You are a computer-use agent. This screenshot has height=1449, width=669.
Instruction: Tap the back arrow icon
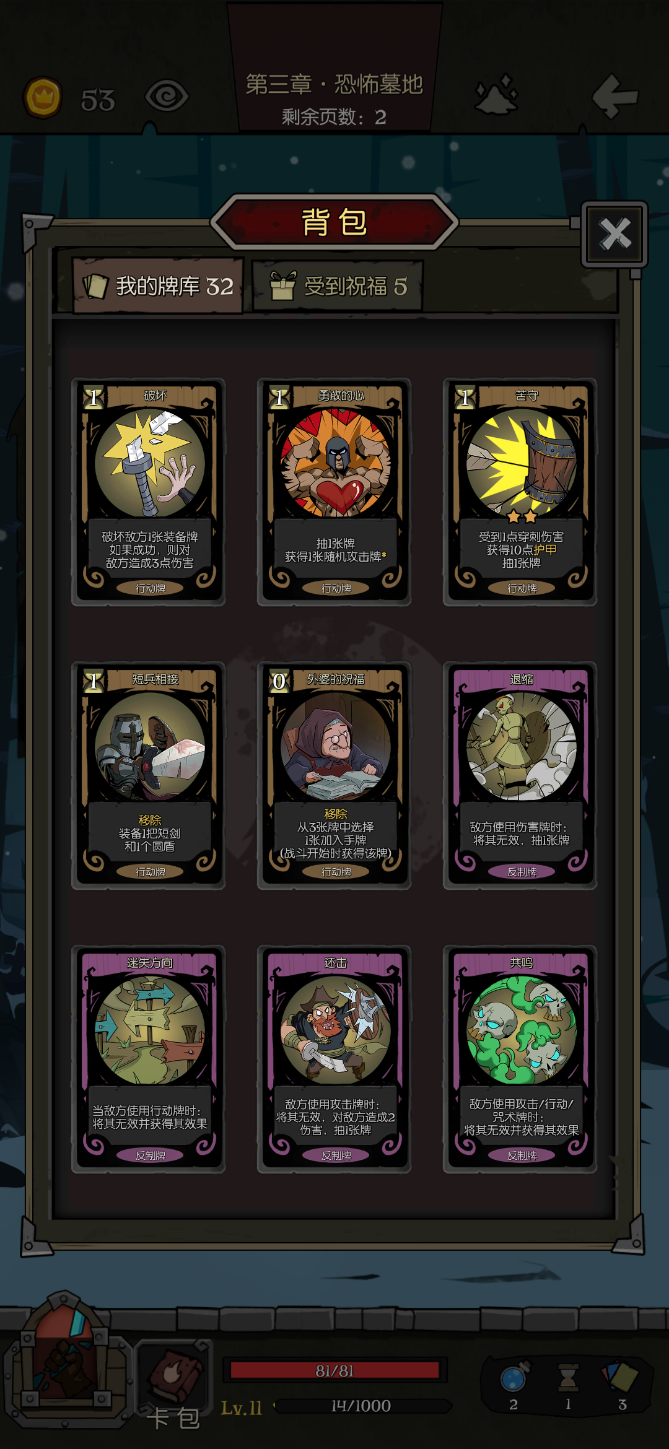click(x=614, y=96)
